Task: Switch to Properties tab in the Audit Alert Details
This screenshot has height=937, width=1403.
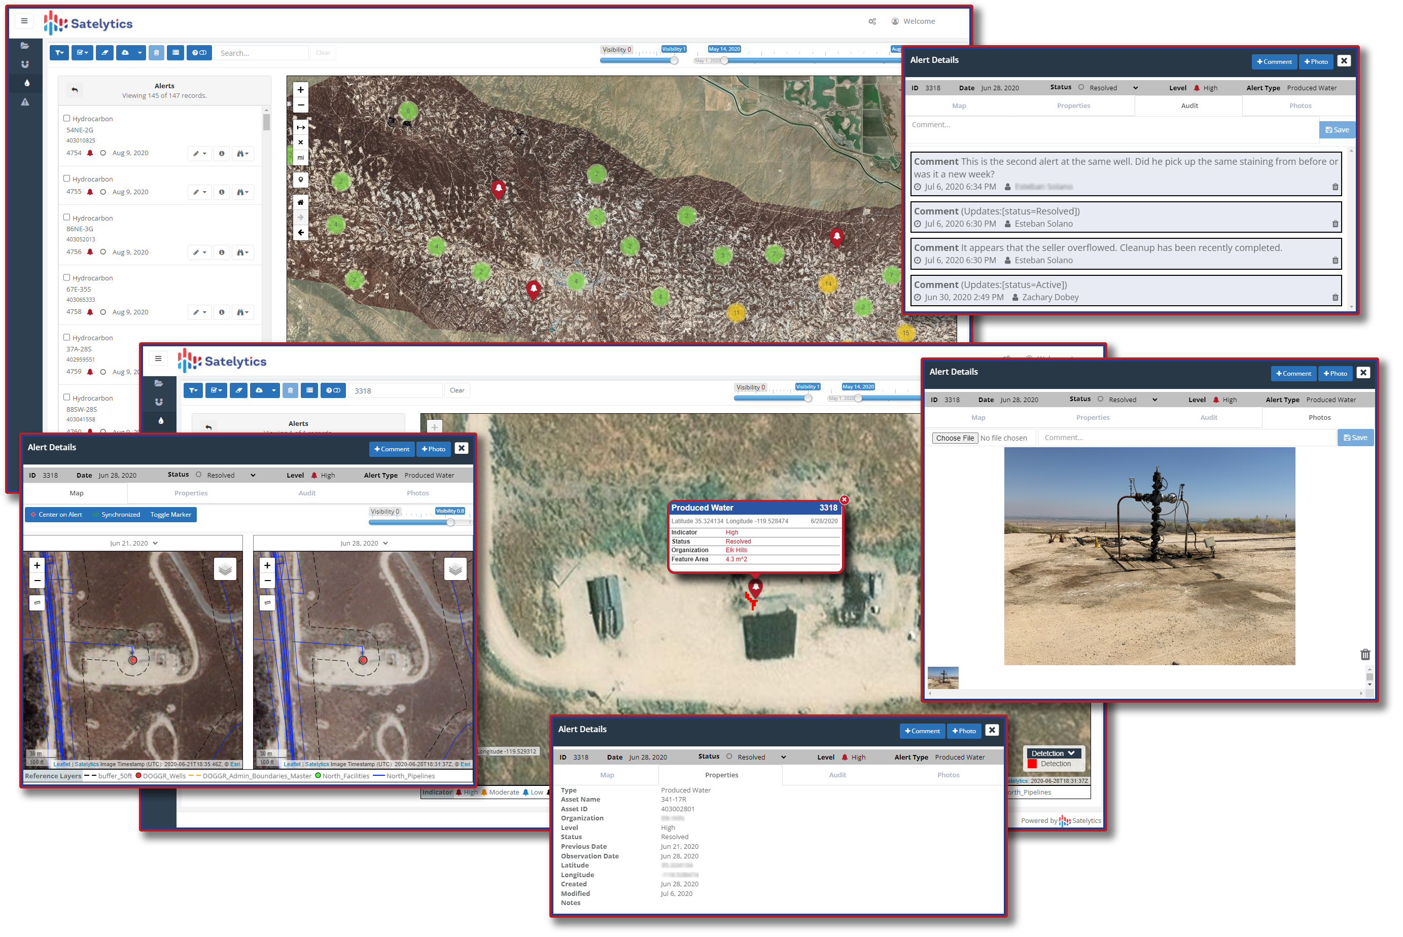Action: click(1073, 106)
